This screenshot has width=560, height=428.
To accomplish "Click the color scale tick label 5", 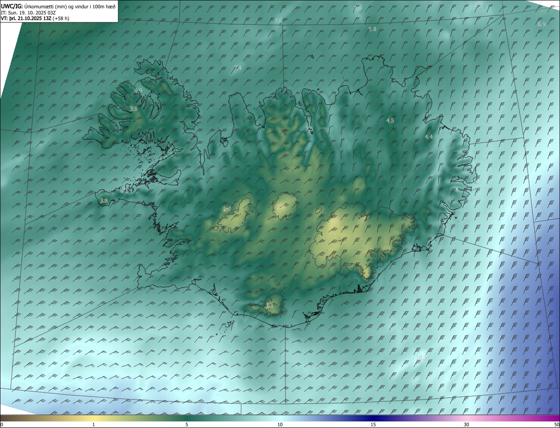I will (187, 425).
